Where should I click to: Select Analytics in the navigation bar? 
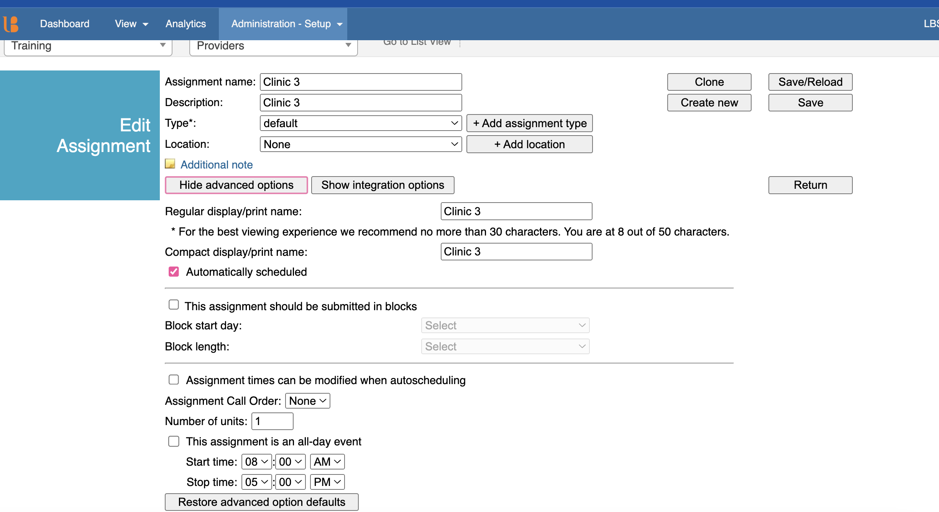(x=186, y=24)
